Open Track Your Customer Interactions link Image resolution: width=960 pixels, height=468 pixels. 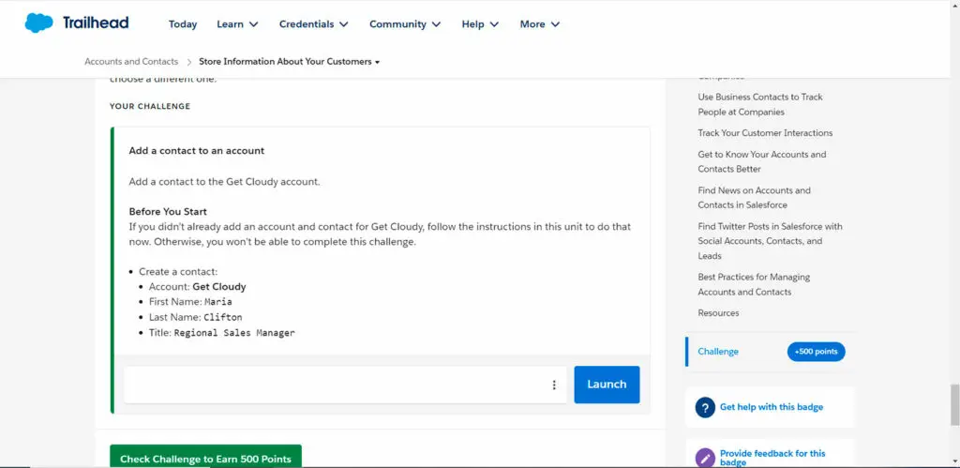pos(765,133)
